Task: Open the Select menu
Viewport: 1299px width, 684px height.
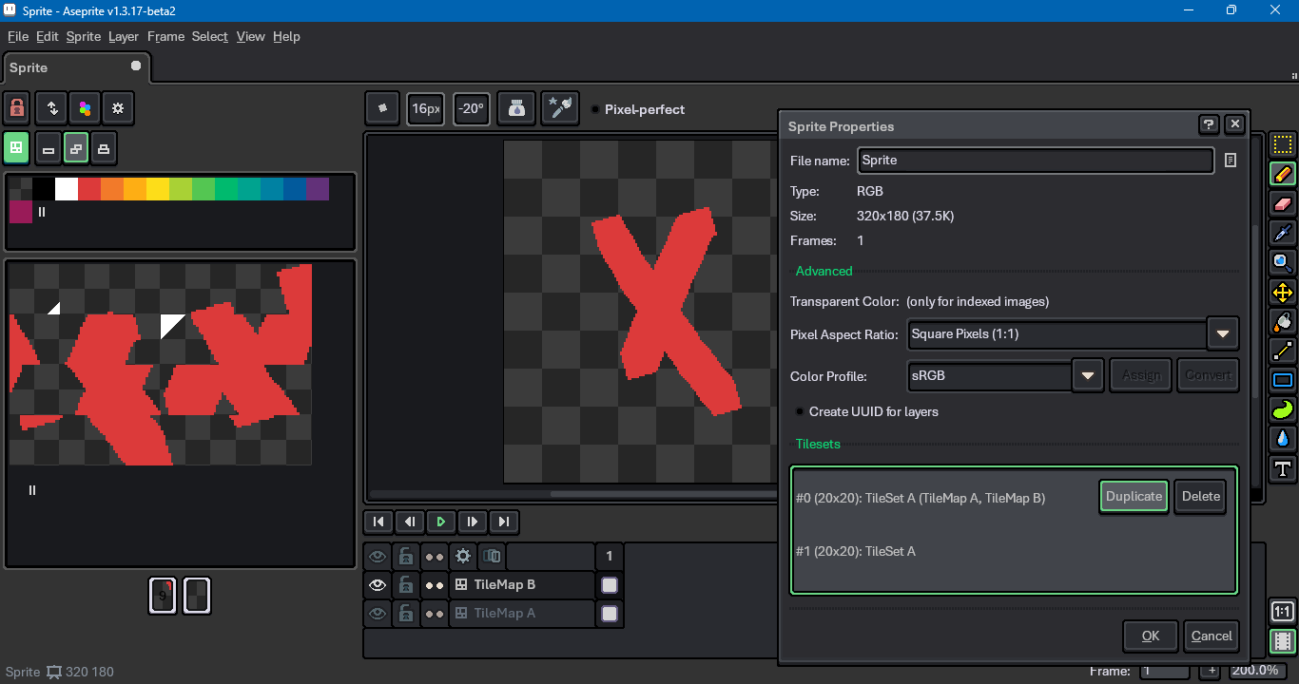Action: [209, 36]
